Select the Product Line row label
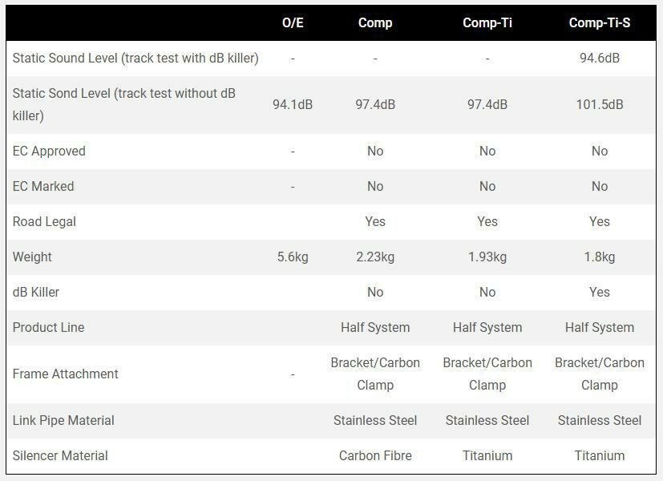The width and height of the screenshot is (663, 481). 48,327
